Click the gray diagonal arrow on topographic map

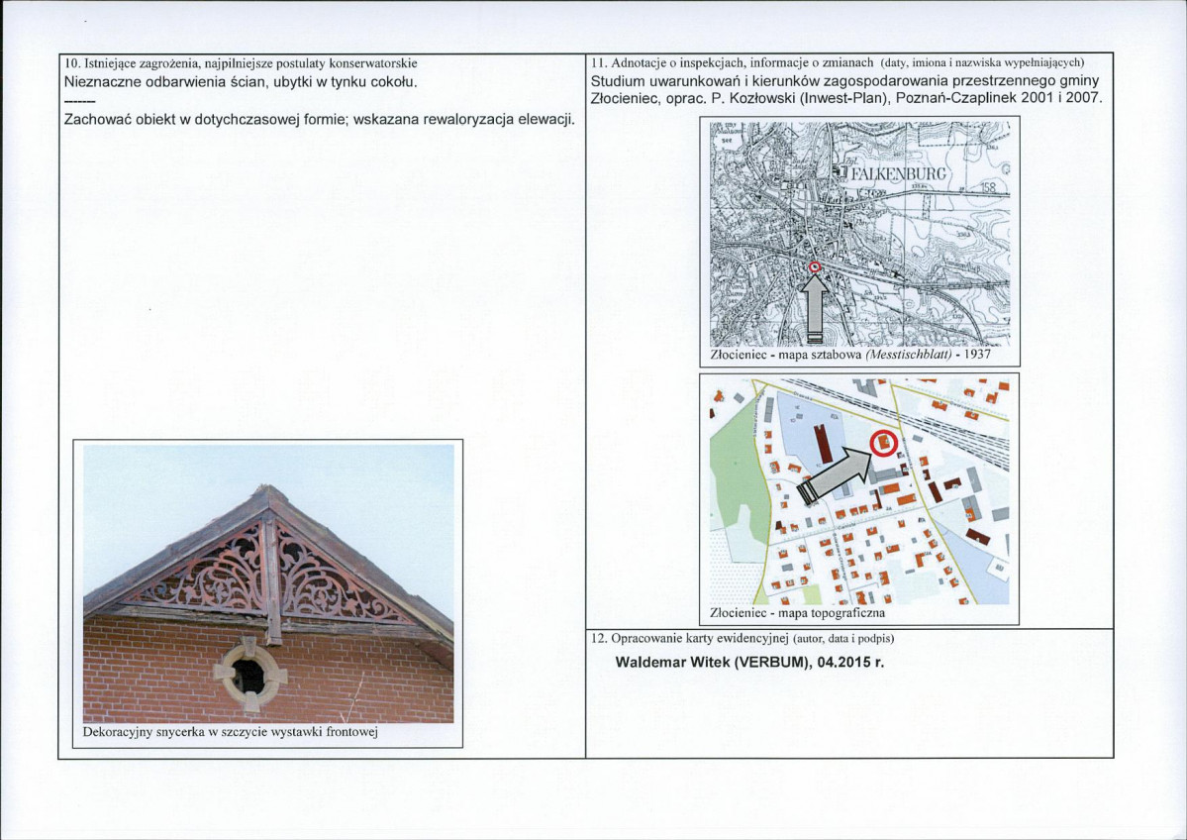pyautogui.click(x=837, y=474)
